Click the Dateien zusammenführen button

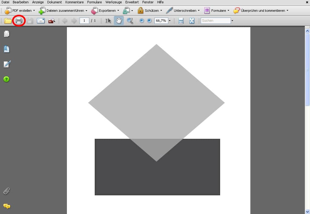[63, 10]
